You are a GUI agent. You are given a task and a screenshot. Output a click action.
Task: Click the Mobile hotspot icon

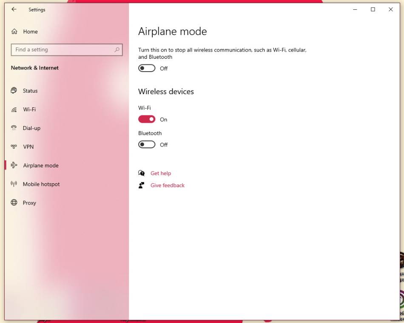pos(14,184)
